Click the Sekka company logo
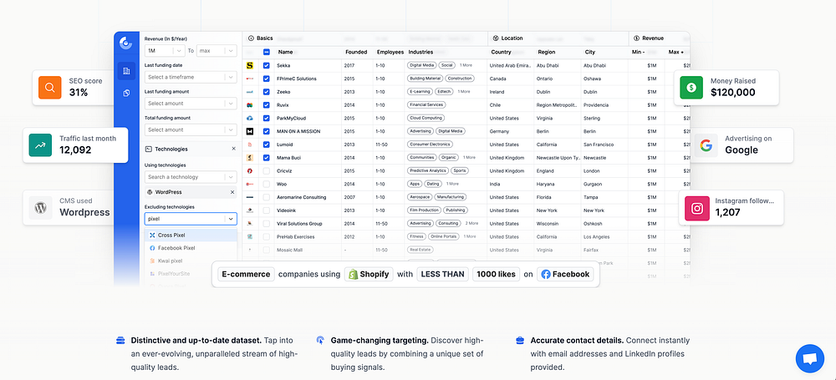836x380 pixels. tap(249, 65)
